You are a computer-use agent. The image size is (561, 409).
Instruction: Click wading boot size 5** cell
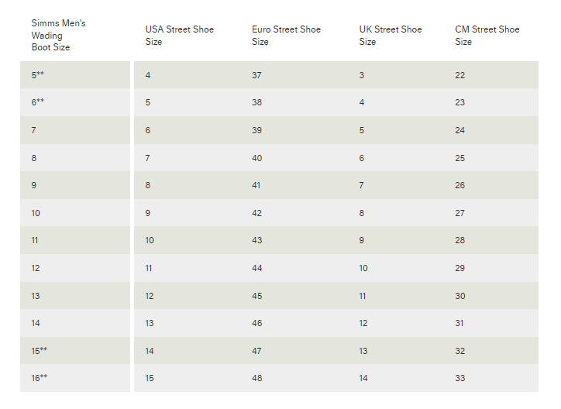[38, 75]
